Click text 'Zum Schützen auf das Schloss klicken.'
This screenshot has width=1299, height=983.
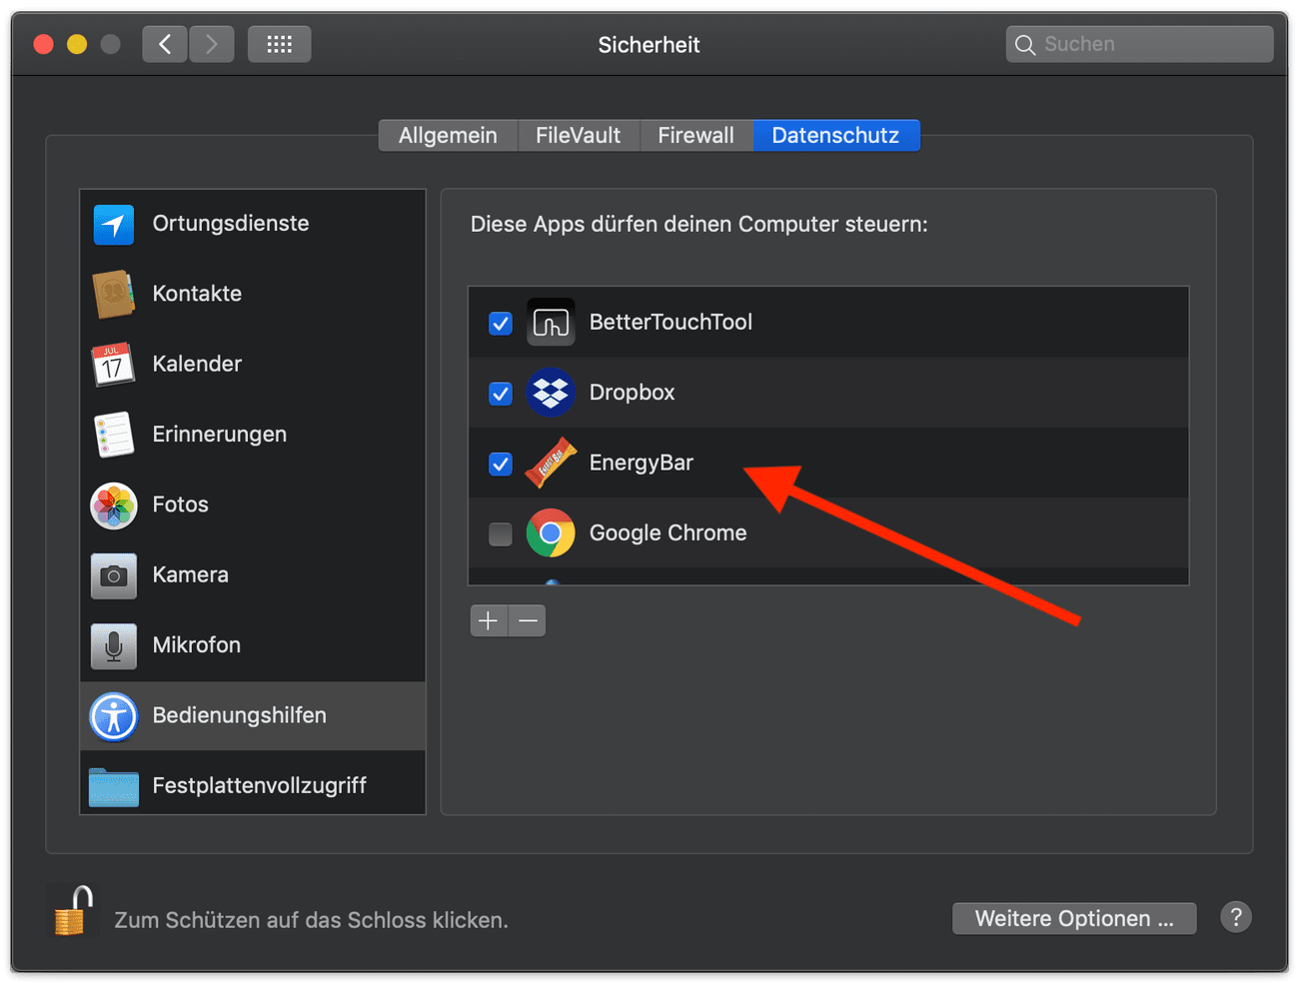[312, 920]
